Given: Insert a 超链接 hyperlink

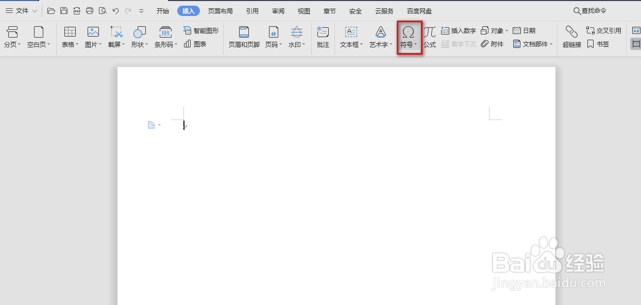Looking at the screenshot, I should (571, 36).
